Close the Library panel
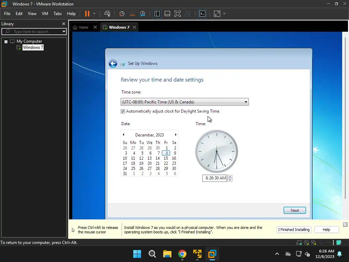 tap(64, 24)
